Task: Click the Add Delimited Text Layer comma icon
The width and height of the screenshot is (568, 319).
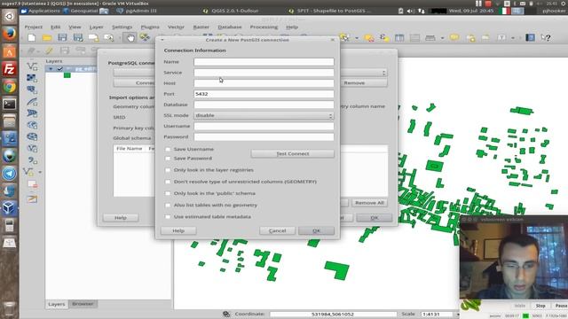Action: 32,160
